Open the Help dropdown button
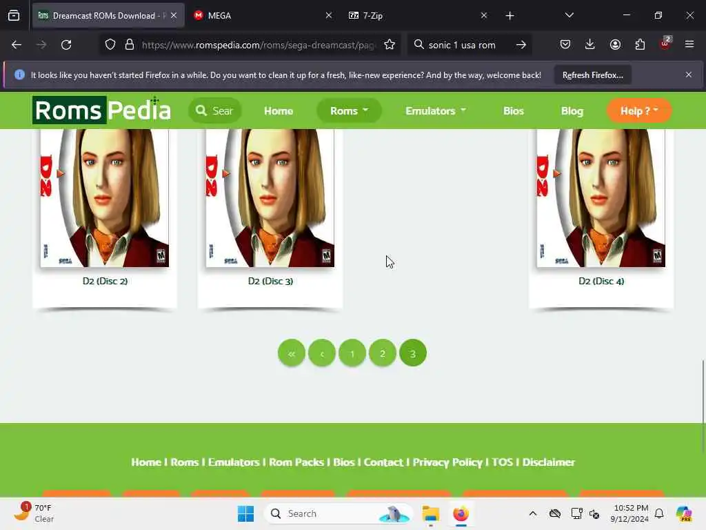This screenshot has width=706, height=530. 639,111
